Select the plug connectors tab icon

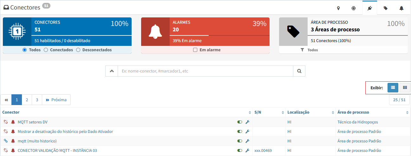369,8
